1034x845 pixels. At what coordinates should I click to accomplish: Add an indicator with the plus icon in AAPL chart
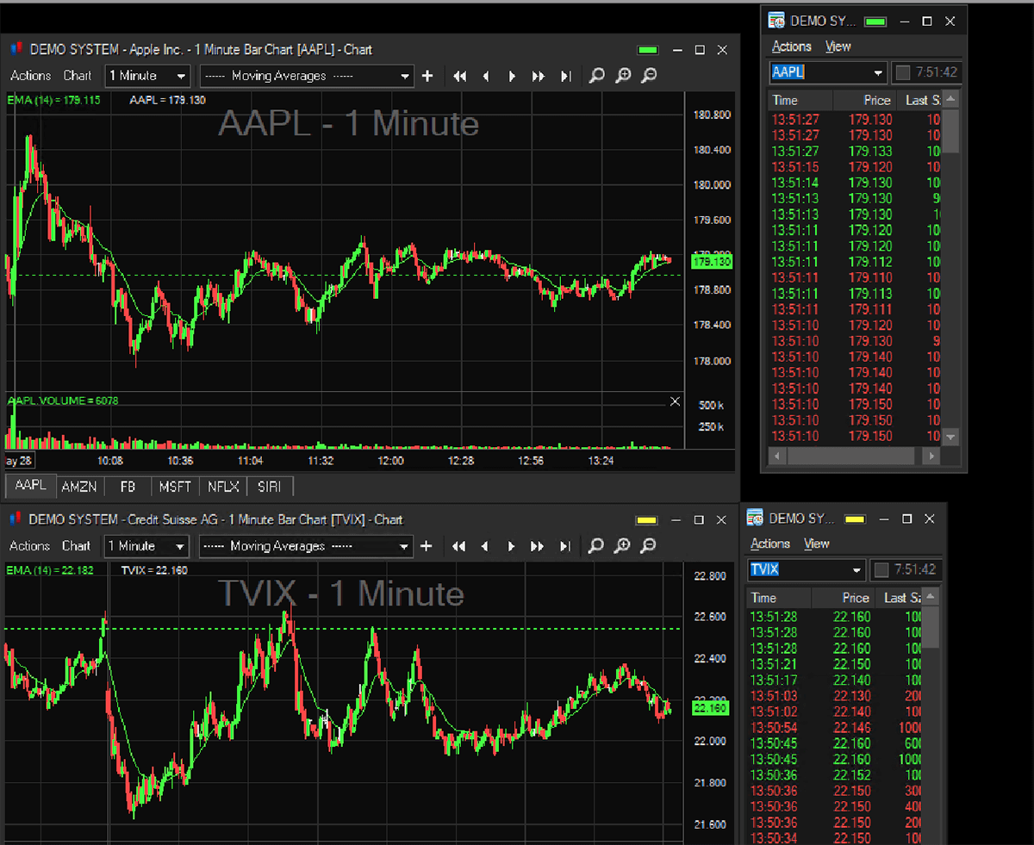(x=427, y=76)
